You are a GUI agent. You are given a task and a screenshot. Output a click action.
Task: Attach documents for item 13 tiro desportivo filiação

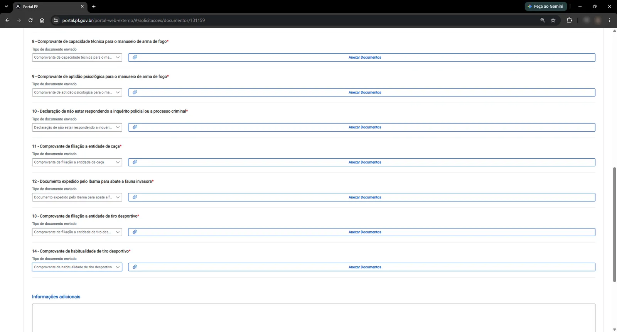pos(362,232)
